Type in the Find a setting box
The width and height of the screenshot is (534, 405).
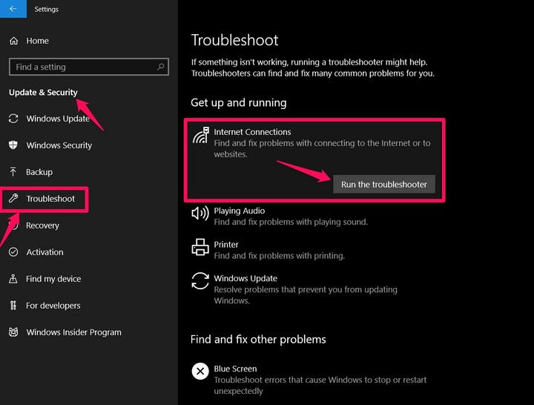[82, 67]
